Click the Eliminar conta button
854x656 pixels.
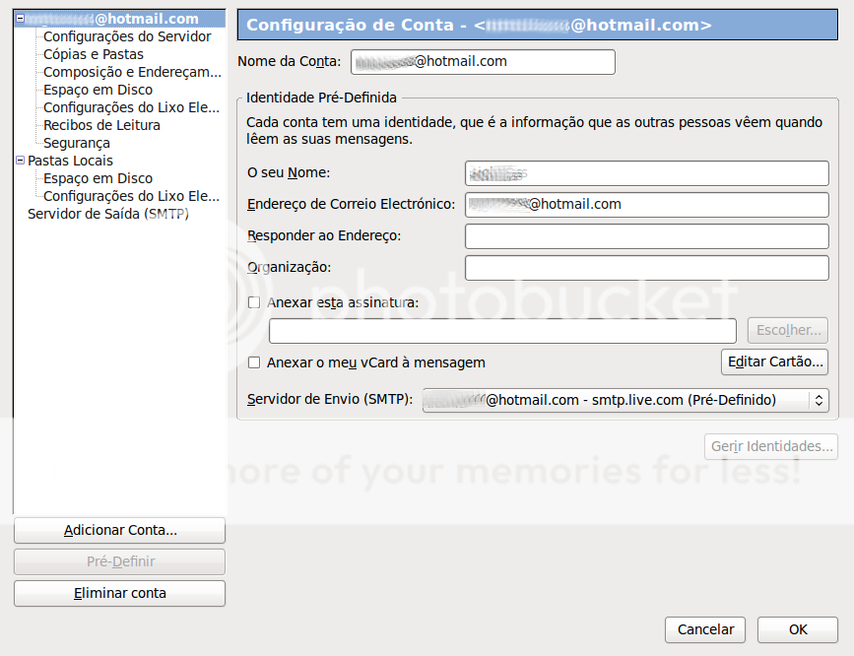point(118,593)
